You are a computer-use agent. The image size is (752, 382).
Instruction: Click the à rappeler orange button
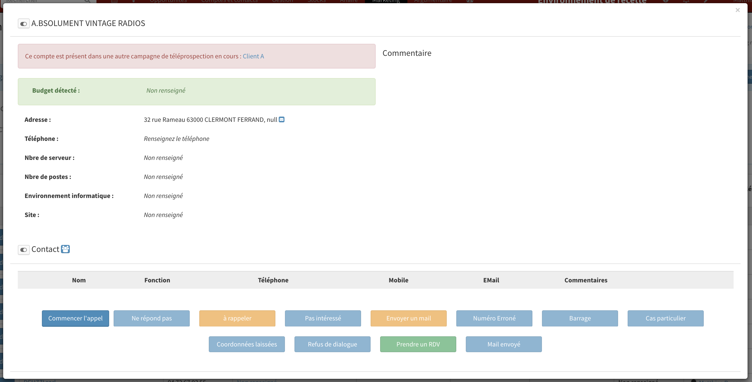[237, 318]
